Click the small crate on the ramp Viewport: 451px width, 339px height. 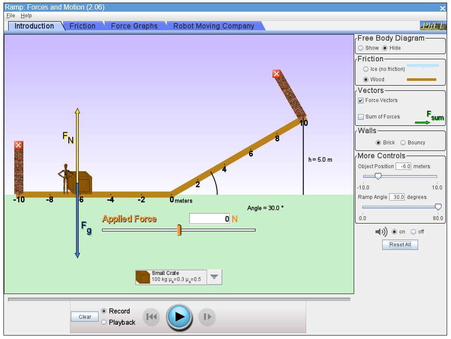tap(82, 182)
